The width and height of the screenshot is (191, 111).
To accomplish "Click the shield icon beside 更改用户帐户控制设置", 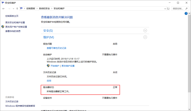I will 3,27.
